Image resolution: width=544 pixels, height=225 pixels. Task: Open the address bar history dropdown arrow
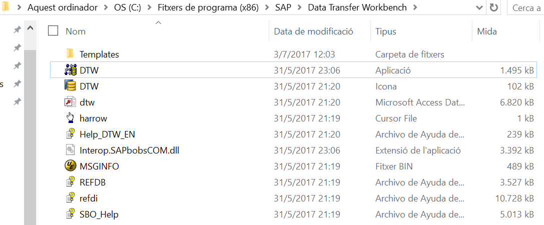(479, 7)
